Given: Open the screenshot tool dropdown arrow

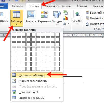Looking at the screenshot, I should coord(69,24).
